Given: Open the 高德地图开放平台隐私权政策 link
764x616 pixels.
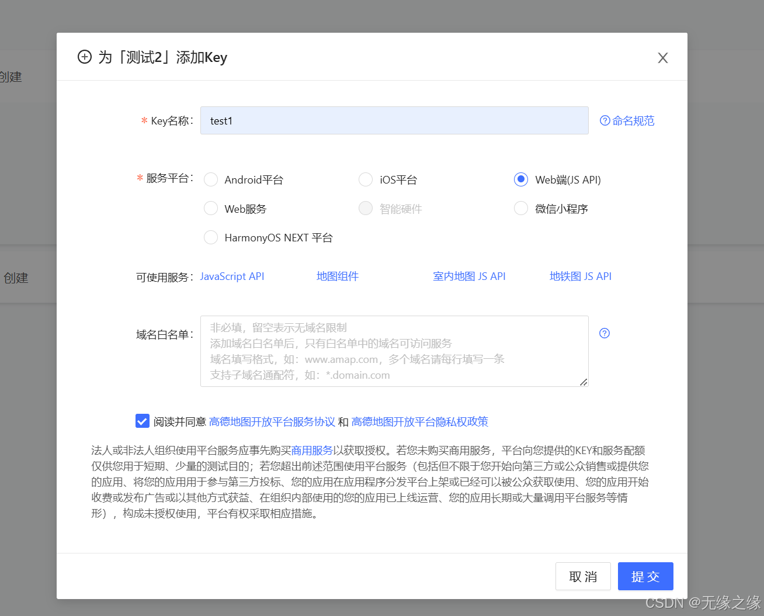Looking at the screenshot, I should (x=420, y=421).
